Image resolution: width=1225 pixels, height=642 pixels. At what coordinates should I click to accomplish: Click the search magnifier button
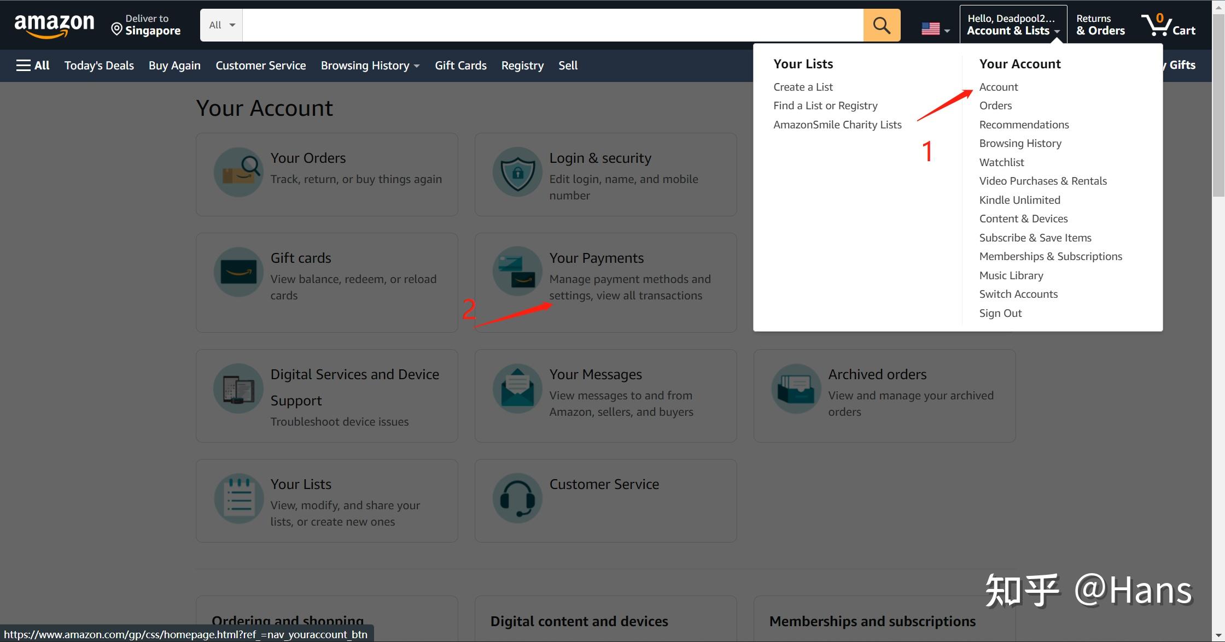pyautogui.click(x=882, y=25)
